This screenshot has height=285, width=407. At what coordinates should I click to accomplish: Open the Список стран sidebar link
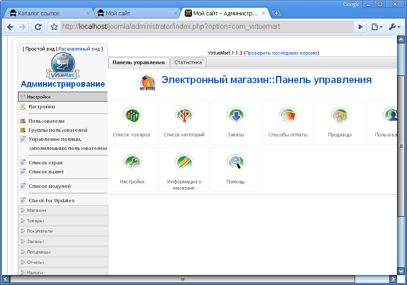coord(46,163)
